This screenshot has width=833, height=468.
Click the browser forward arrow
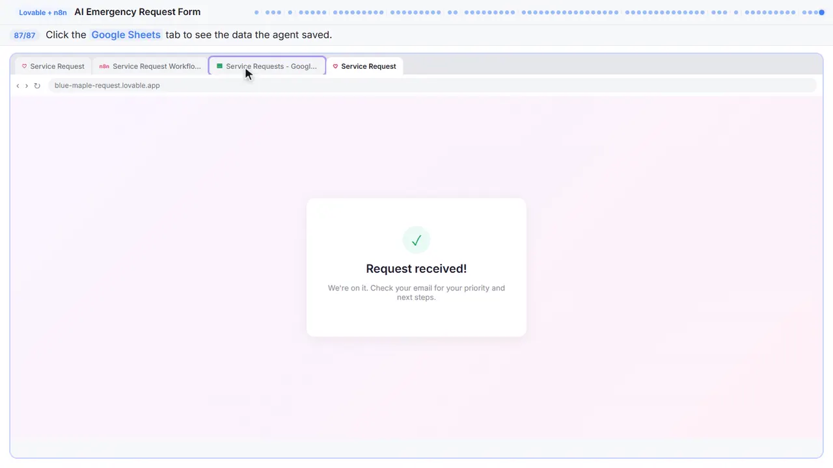(x=27, y=86)
